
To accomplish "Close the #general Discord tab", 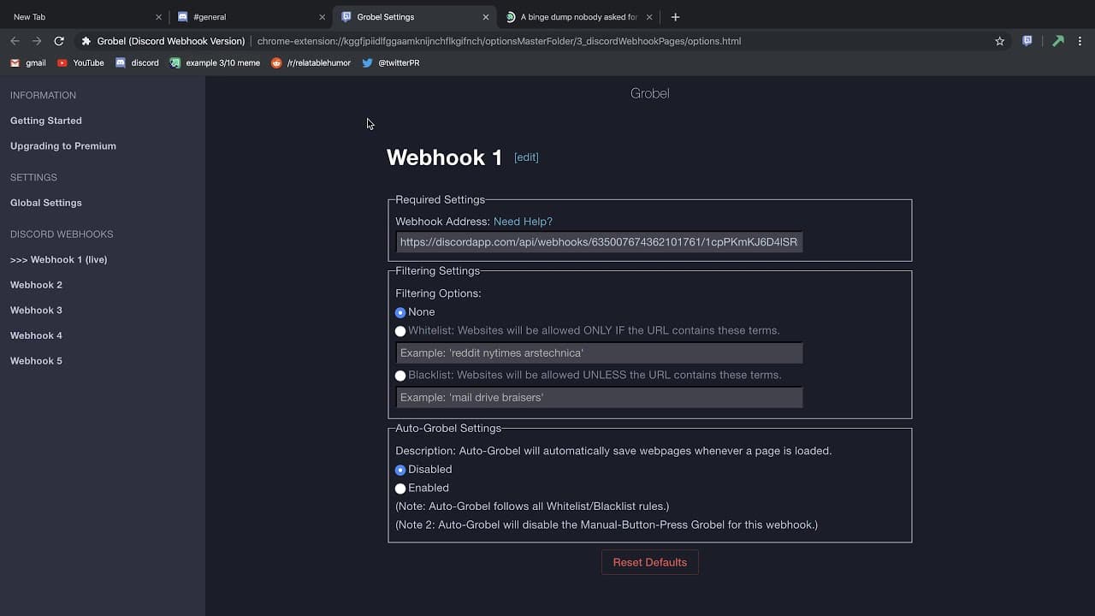I will pyautogui.click(x=323, y=17).
